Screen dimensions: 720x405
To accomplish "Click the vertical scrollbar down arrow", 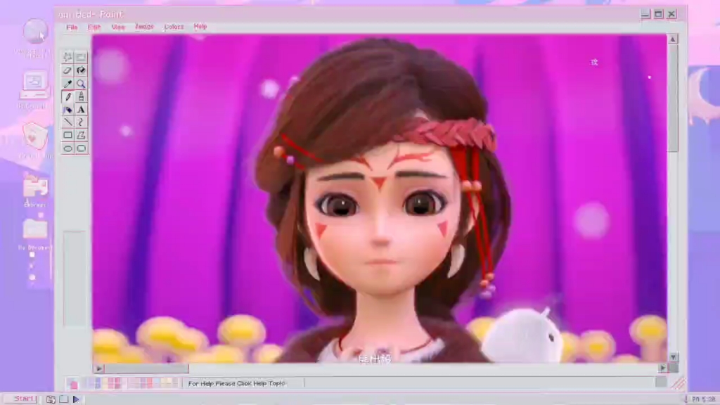I will [x=673, y=357].
